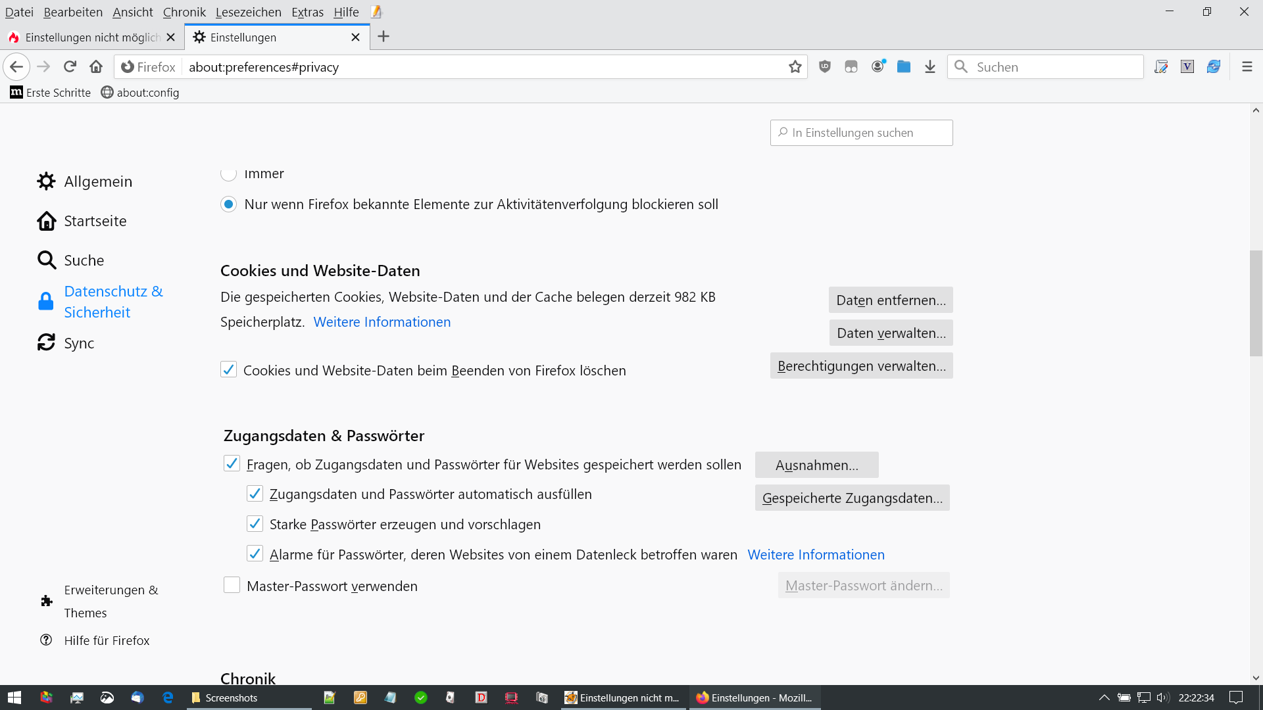Click the page vertical scrollbar thumb
Image resolution: width=1263 pixels, height=710 pixels.
tap(1256, 302)
